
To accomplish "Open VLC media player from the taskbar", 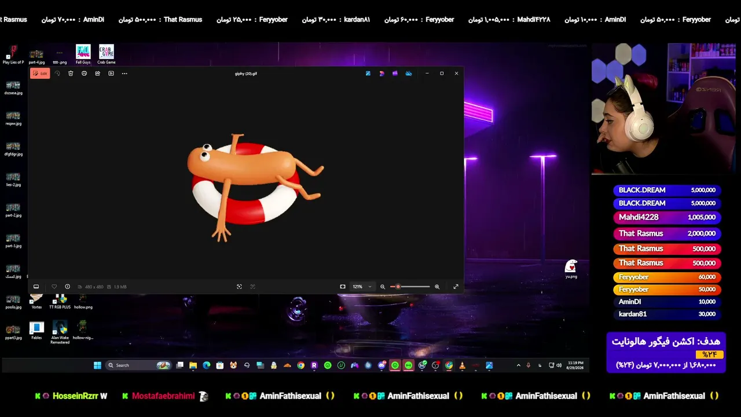I will pyautogui.click(x=462, y=365).
